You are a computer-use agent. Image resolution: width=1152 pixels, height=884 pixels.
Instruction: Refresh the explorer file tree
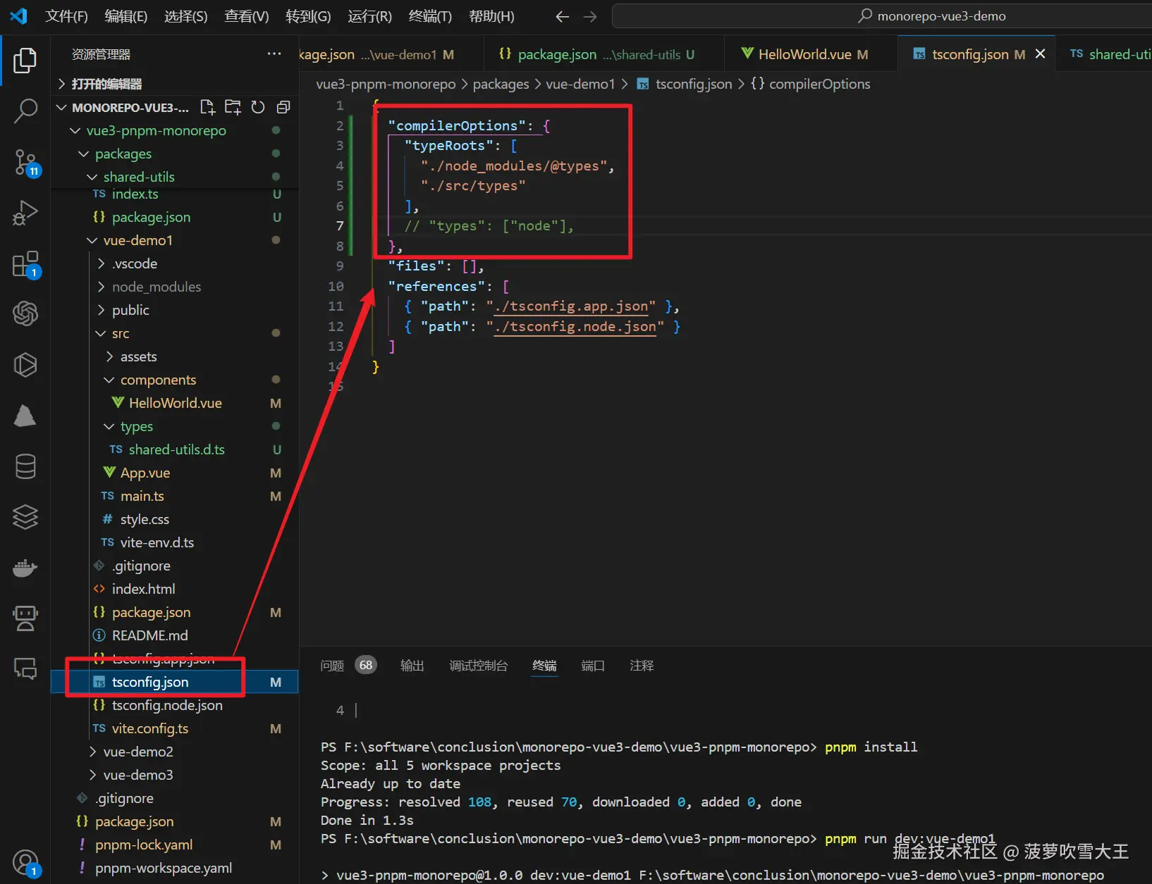[x=258, y=107]
